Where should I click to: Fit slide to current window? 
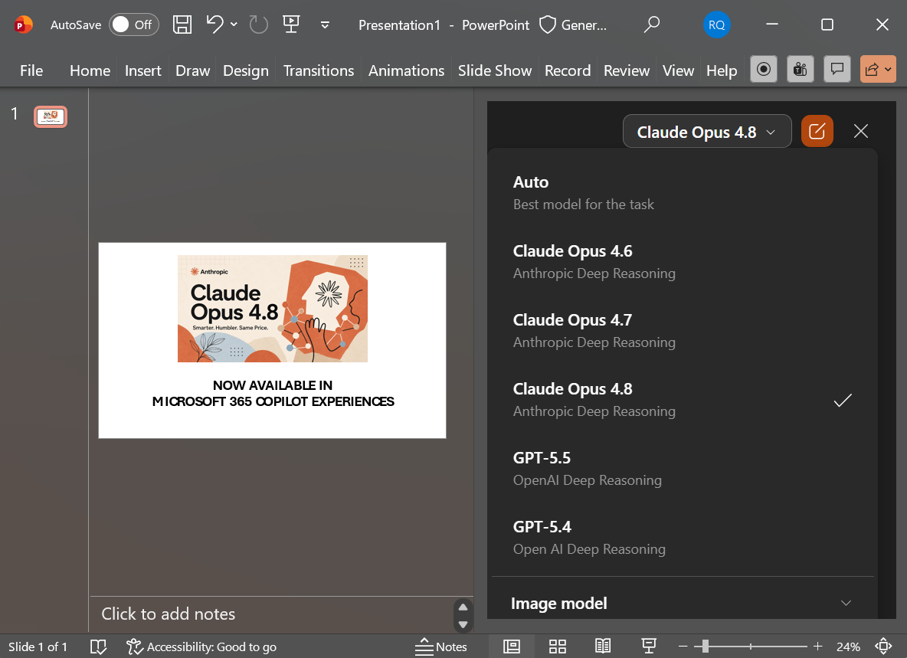point(883,647)
